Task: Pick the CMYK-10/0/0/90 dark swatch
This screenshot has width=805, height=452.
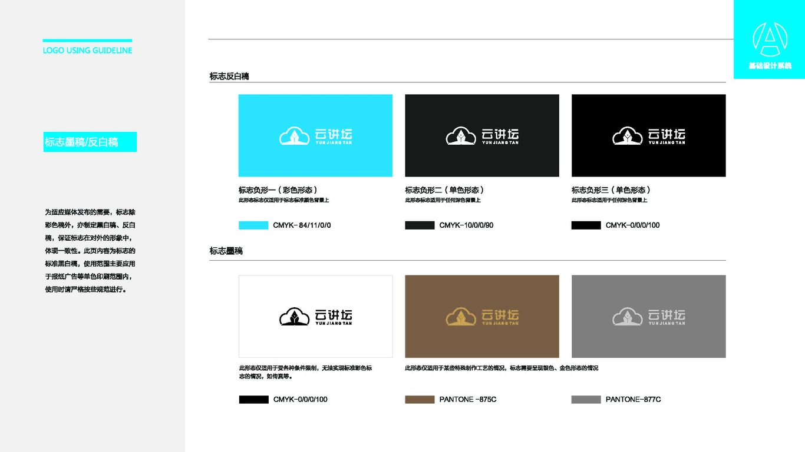Action: pyautogui.click(x=420, y=225)
